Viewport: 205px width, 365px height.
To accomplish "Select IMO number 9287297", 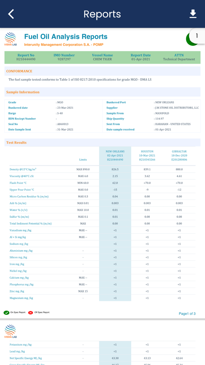I will pos(64,59).
